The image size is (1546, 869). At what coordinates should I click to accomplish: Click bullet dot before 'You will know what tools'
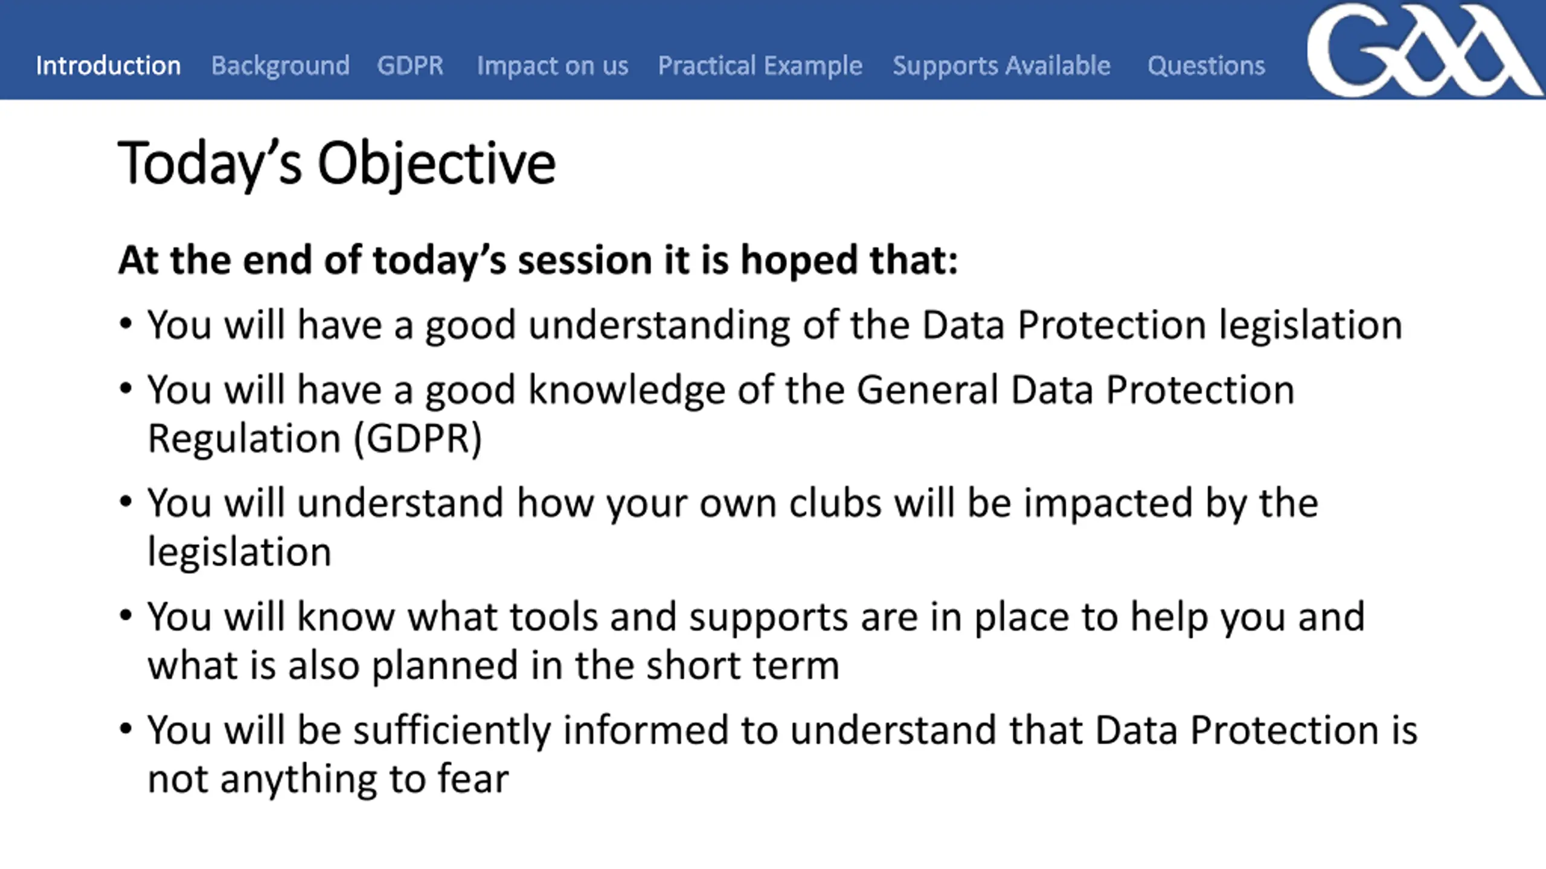[x=126, y=616]
